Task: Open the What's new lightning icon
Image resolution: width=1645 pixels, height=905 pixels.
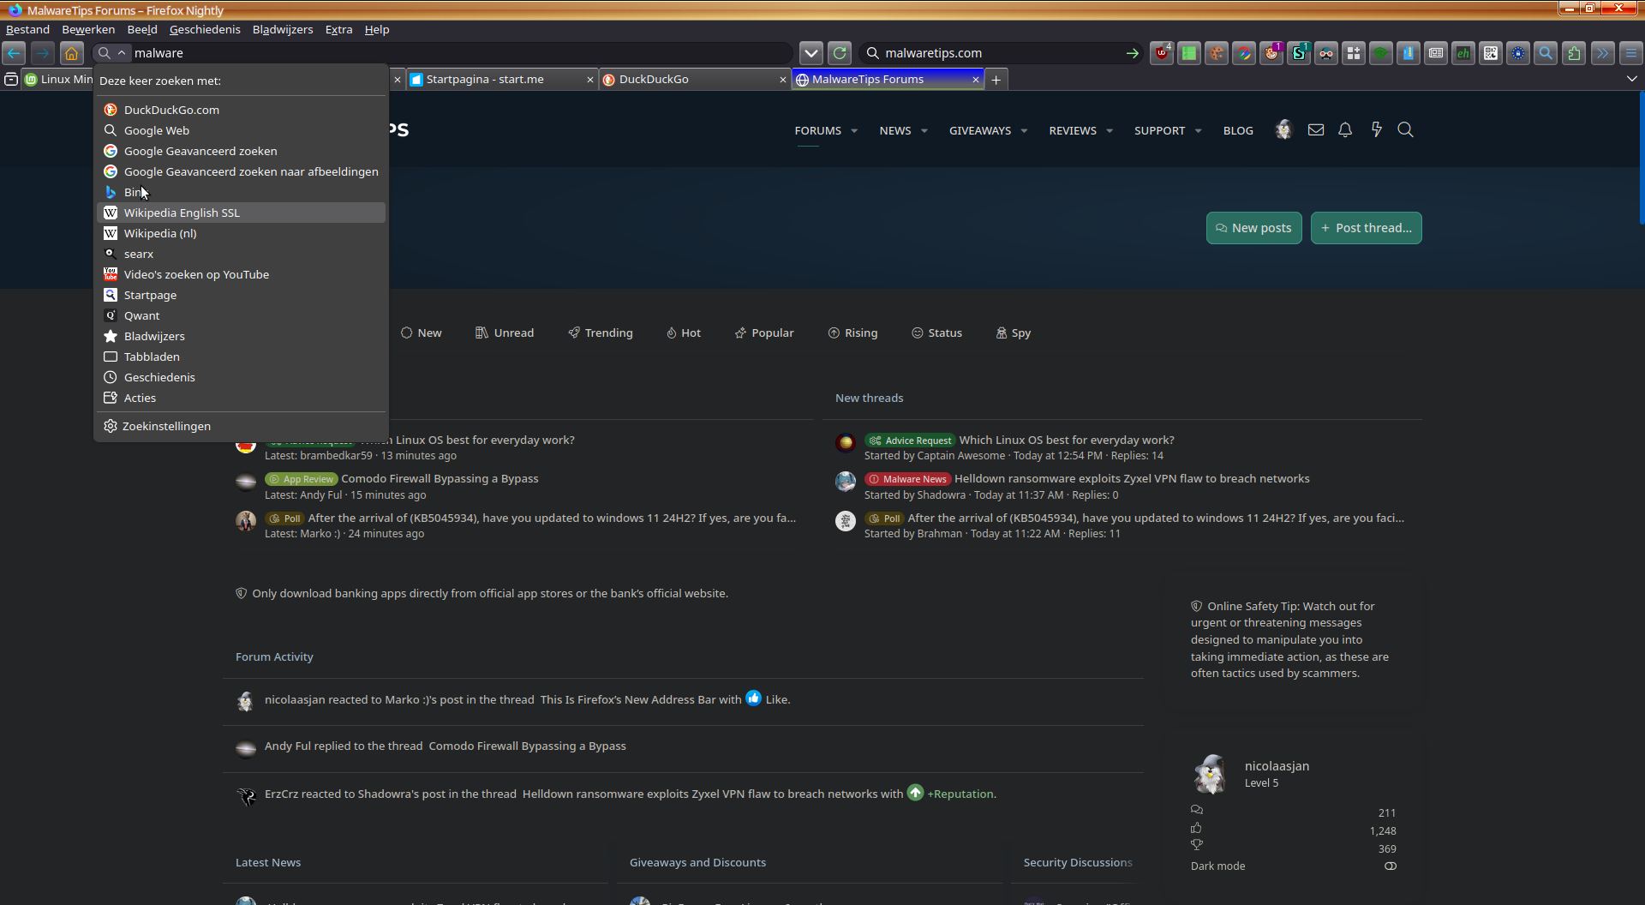Action: (1376, 130)
